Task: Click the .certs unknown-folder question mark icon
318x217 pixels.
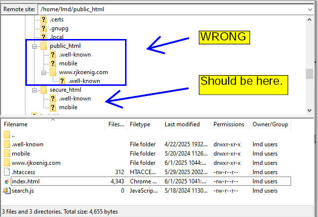Action: [x=43, y=20]
